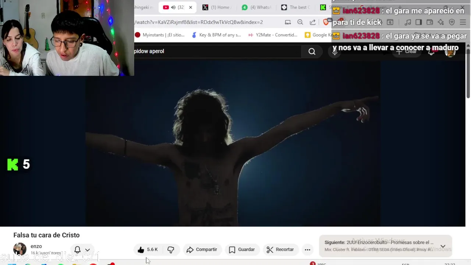Open notification bell dropdown for enzo
471x265 pixels.
tap(82, 250)
